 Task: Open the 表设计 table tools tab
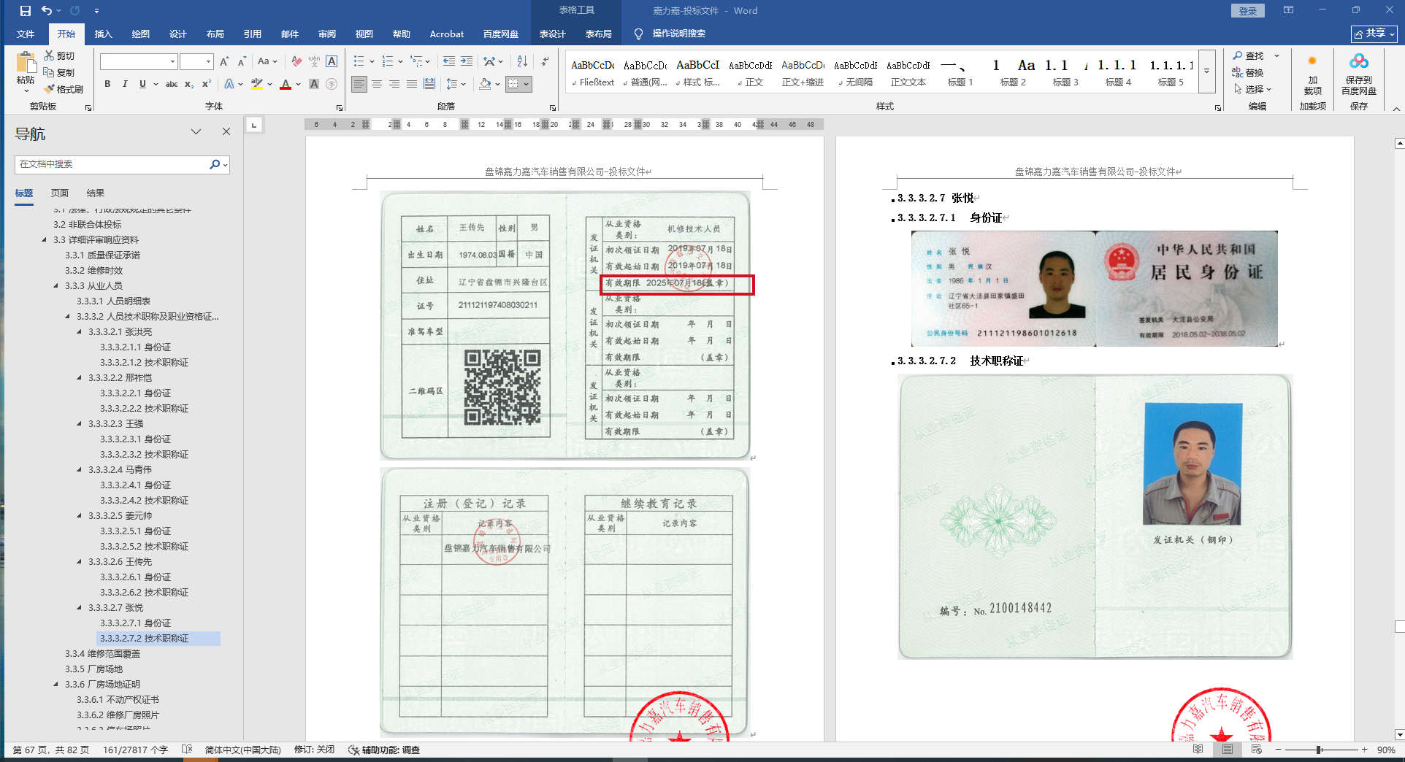(553, 34)
